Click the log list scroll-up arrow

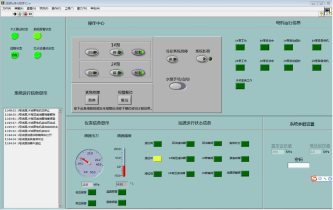click(x=60, y=110)
